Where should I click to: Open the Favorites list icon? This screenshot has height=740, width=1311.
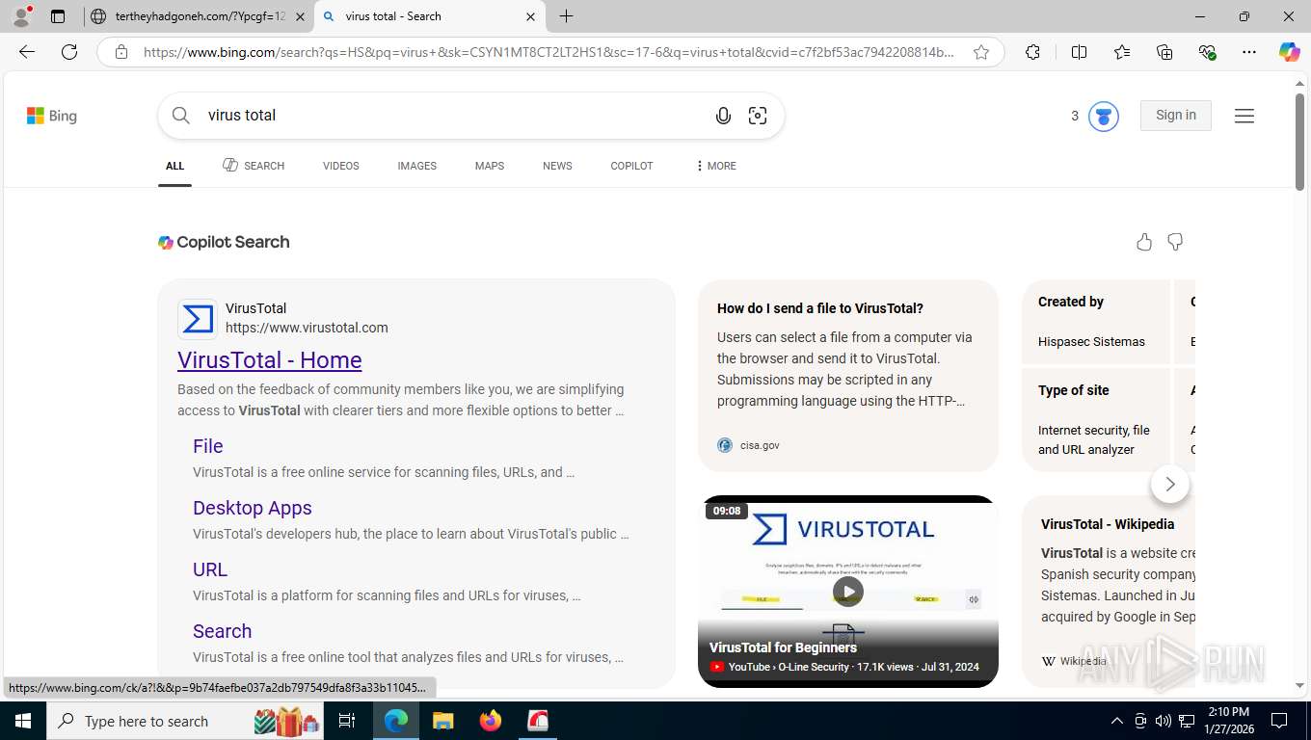coord(1122,52)
